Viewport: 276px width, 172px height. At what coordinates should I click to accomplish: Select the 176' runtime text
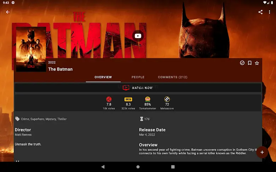click(x=147, y=119)
